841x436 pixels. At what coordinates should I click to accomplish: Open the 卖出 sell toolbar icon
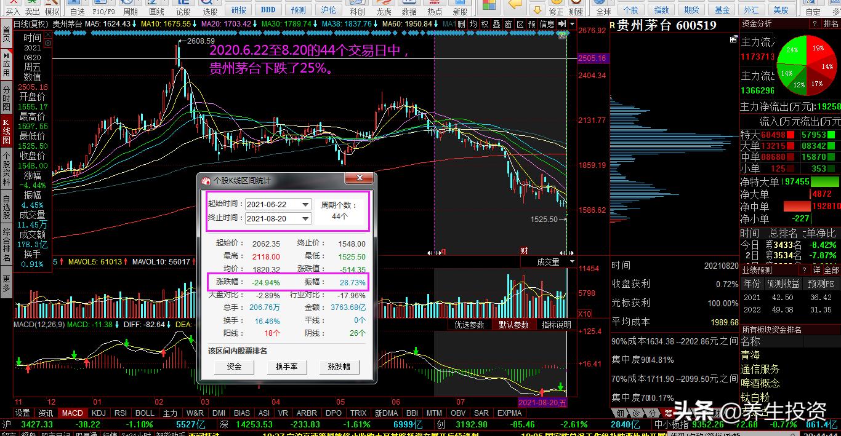tap(32, 7)
